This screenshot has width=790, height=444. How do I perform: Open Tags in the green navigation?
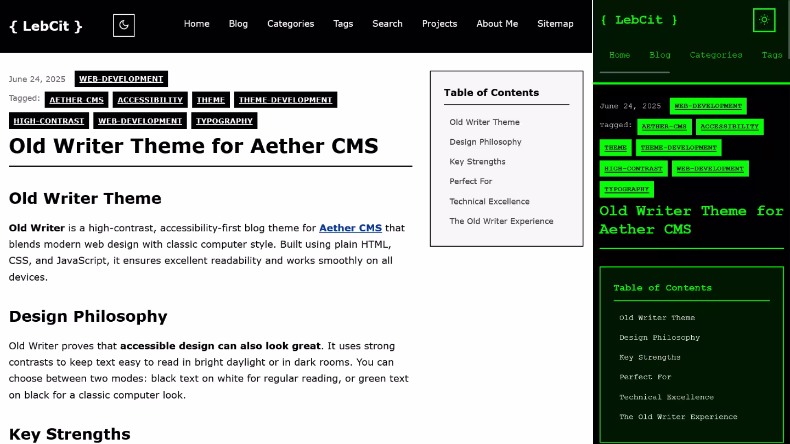pyautogui.click(x=772, y=55)
